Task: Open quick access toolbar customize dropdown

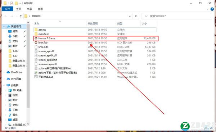Action: (x=20, y=4)
